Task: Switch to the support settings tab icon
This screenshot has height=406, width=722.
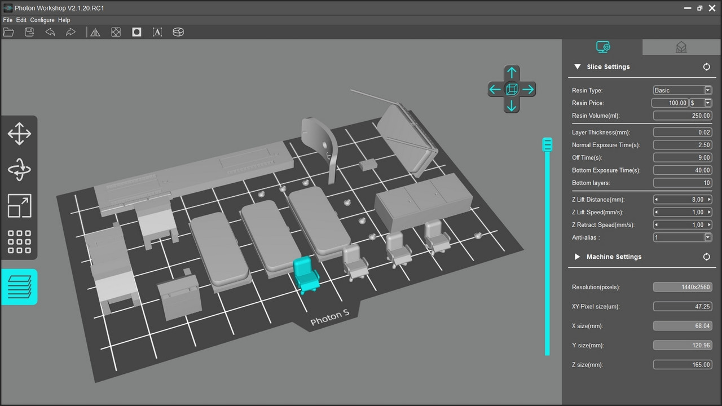Action: pyautogui.click(x=681, y=47)
